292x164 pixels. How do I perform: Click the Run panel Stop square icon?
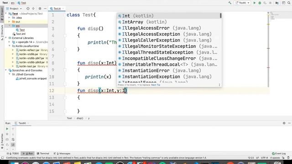point(7,134)
